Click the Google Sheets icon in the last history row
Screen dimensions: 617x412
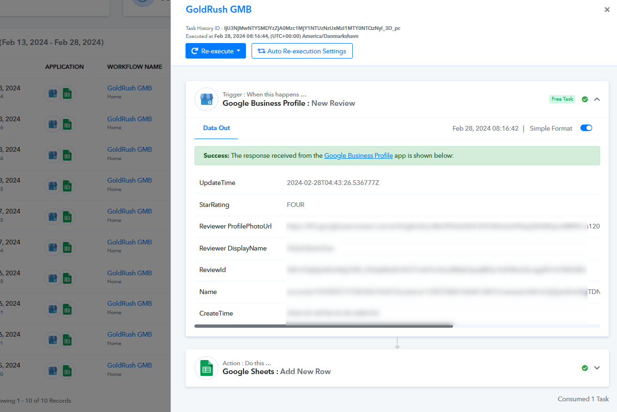pos(67,371)
